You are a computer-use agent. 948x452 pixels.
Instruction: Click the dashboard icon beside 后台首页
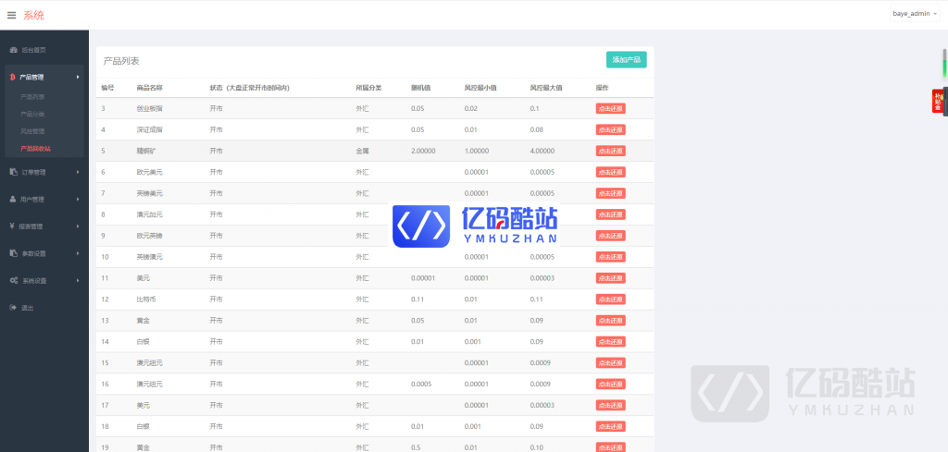[13, 50]
